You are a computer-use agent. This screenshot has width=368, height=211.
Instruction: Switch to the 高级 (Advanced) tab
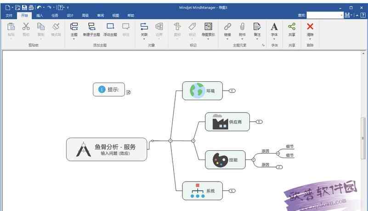[x=85, y=16]
